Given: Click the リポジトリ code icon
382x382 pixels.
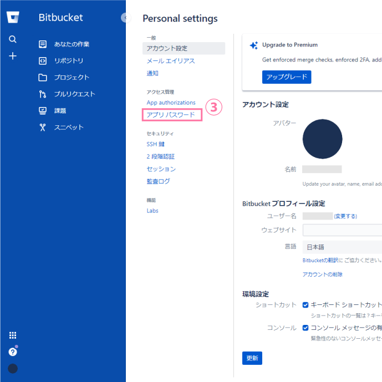Looking at the screenshot, I should (x=43, y=60).
